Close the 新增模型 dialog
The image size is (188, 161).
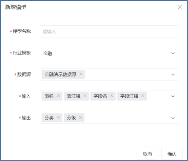180,7
